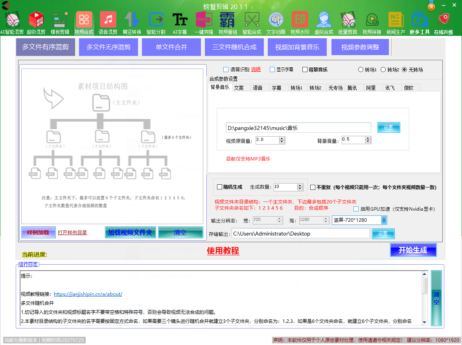Switch to the 多文件无序混剪 tab

[x=109, y=47]
